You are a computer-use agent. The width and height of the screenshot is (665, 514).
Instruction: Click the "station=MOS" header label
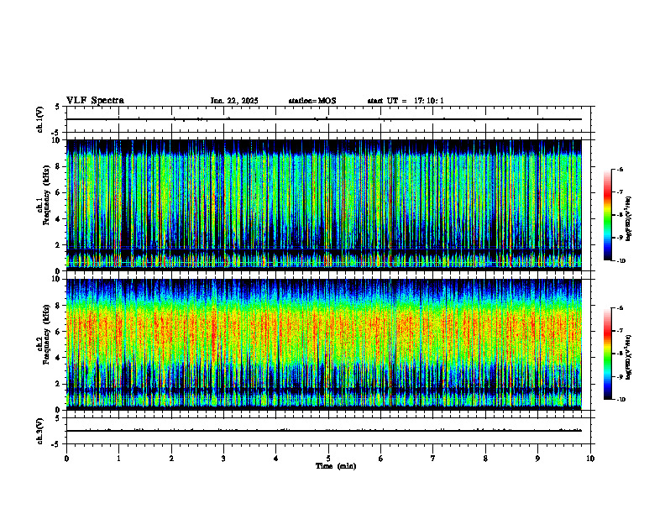[312, 101]
